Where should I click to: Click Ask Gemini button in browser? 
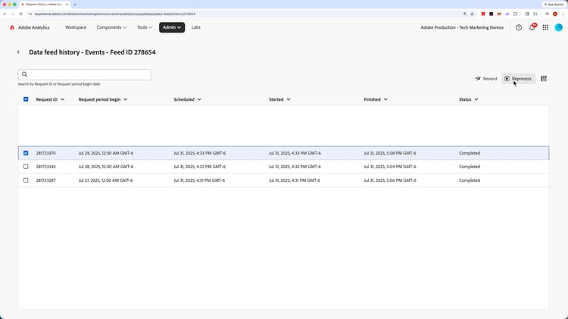(x=554, y=5)
